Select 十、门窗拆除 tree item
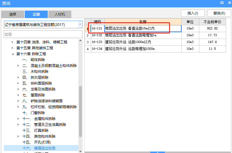The image size is (232, 153). point(34,113)
